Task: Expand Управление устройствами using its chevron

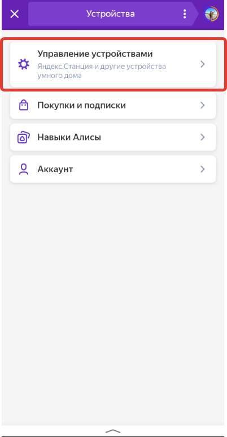Action: pyautogui.click(x=203, y=64)
